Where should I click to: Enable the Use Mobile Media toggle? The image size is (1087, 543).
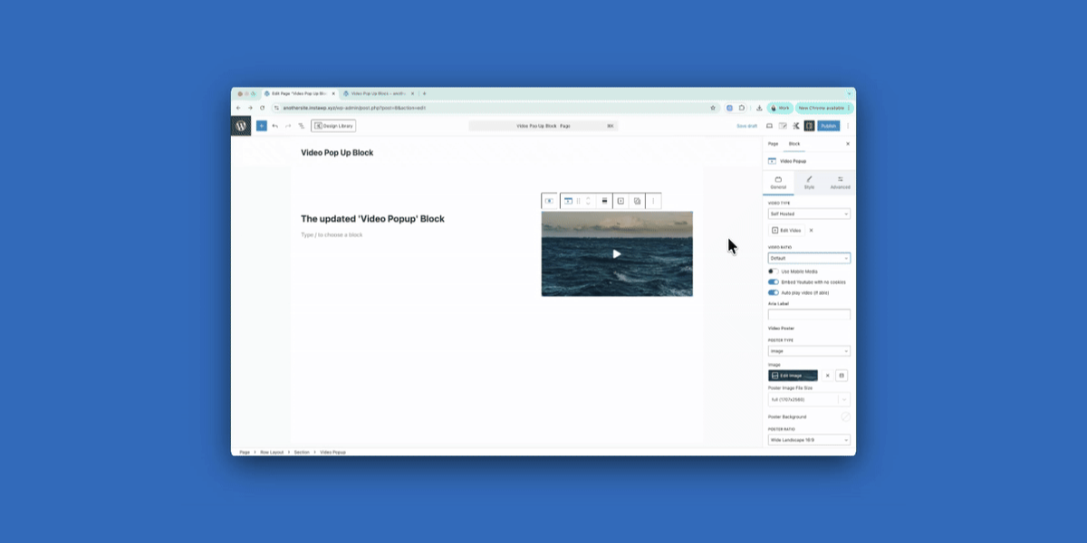pos(774,271)
